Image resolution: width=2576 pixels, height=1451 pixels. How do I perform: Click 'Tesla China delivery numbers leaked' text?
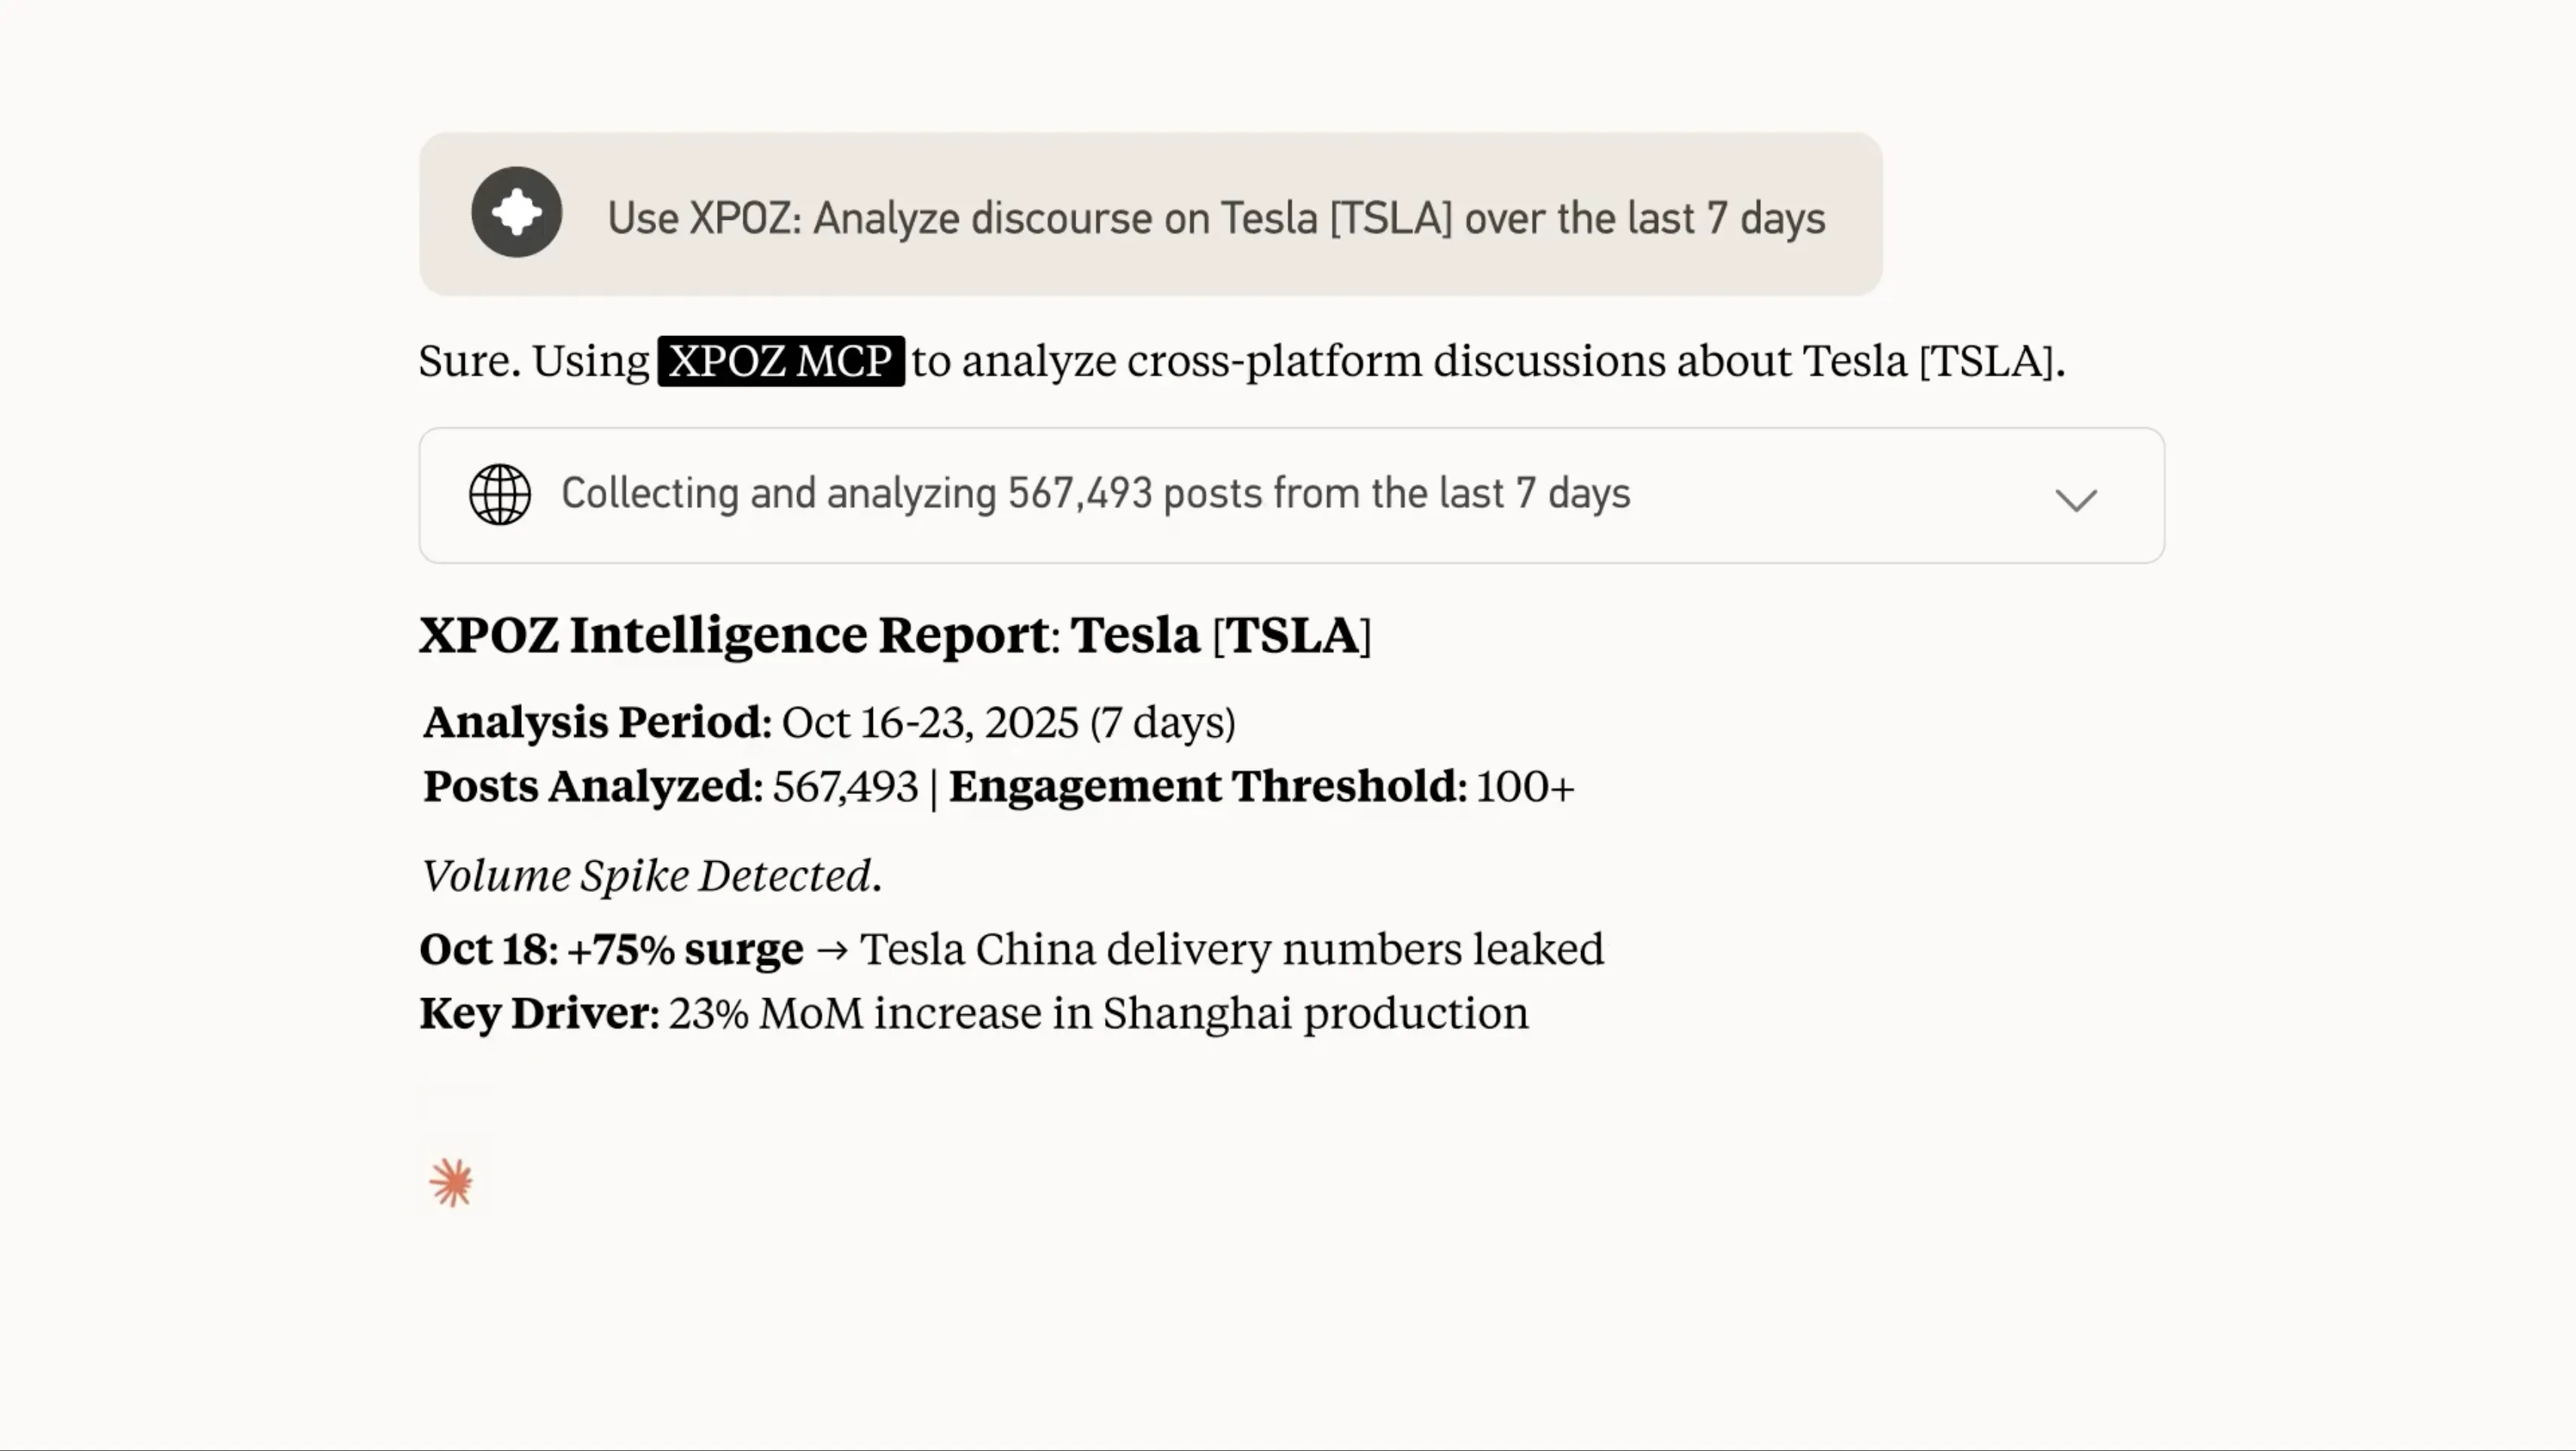click(x=1232, y=949)
